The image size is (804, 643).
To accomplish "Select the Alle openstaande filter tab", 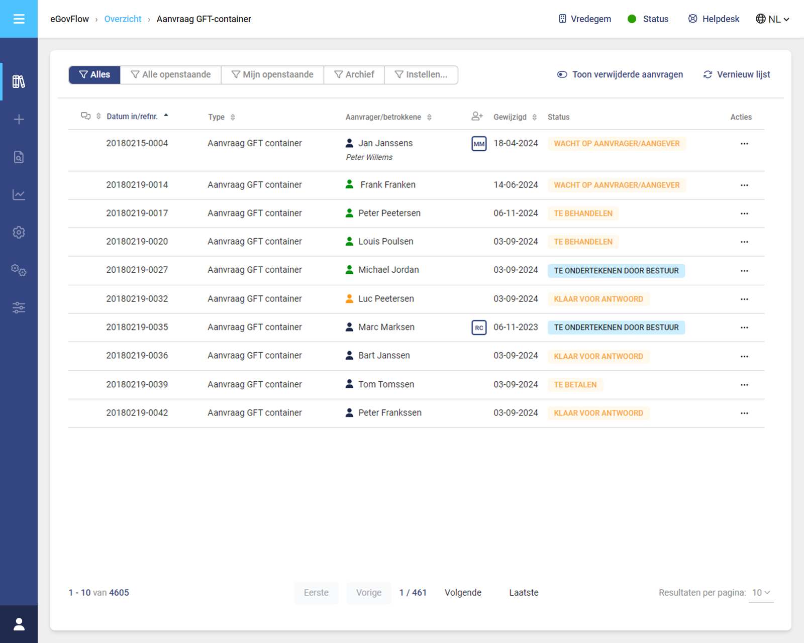I will pyautogui.click(x=171, y=75).
